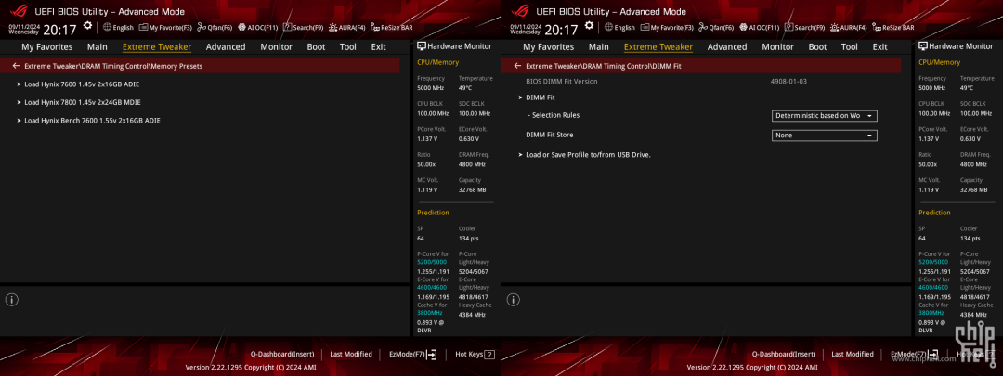Screen dimensions: 1003x376
Task: Open Monitor tab in right screen
Action: tap(778, 46)
